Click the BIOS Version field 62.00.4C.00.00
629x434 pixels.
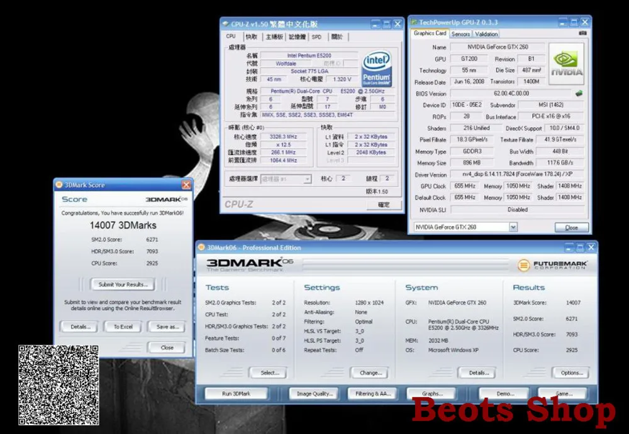tap(511, 94)
